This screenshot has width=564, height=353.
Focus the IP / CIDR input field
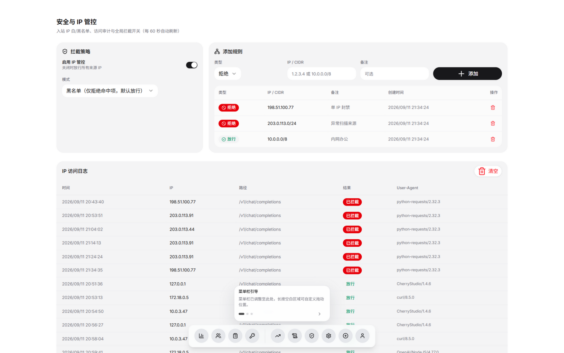pos(321,74)
